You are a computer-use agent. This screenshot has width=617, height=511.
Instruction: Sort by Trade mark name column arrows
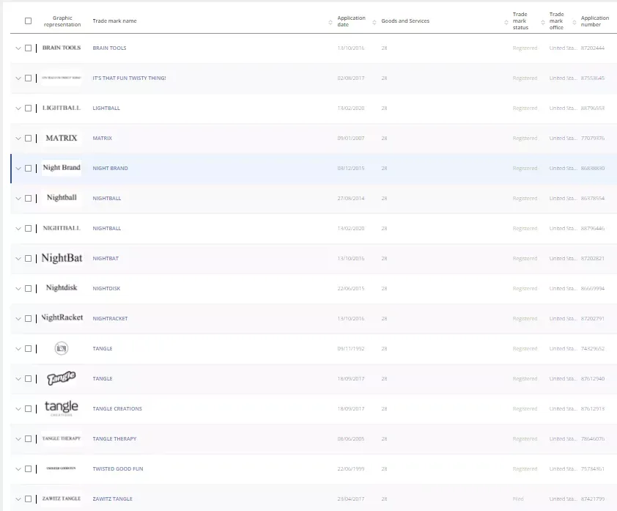pos(330,21)
